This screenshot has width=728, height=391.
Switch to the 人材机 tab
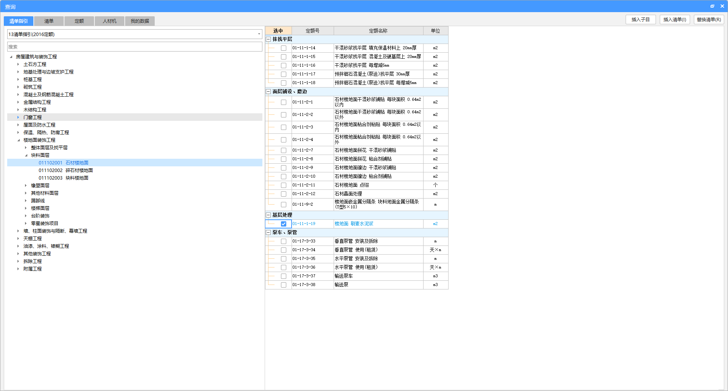pyautogui.click(x=110, y=21)
